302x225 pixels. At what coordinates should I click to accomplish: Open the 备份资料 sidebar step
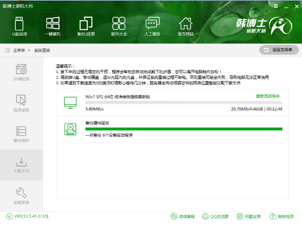pos(21,134)
